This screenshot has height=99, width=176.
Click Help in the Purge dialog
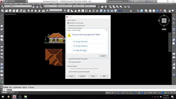coord(104,76)
